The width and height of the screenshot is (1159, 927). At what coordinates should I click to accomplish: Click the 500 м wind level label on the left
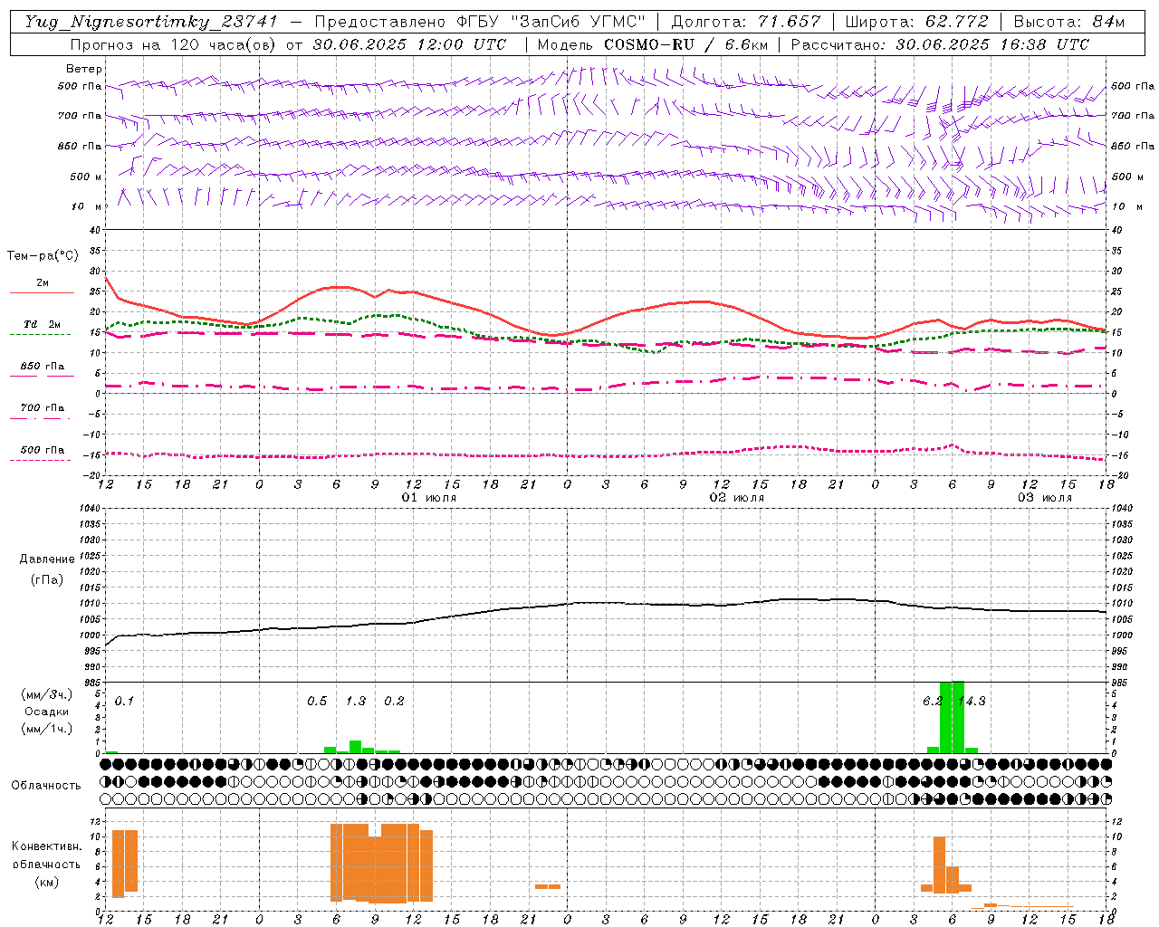[86, 177]
